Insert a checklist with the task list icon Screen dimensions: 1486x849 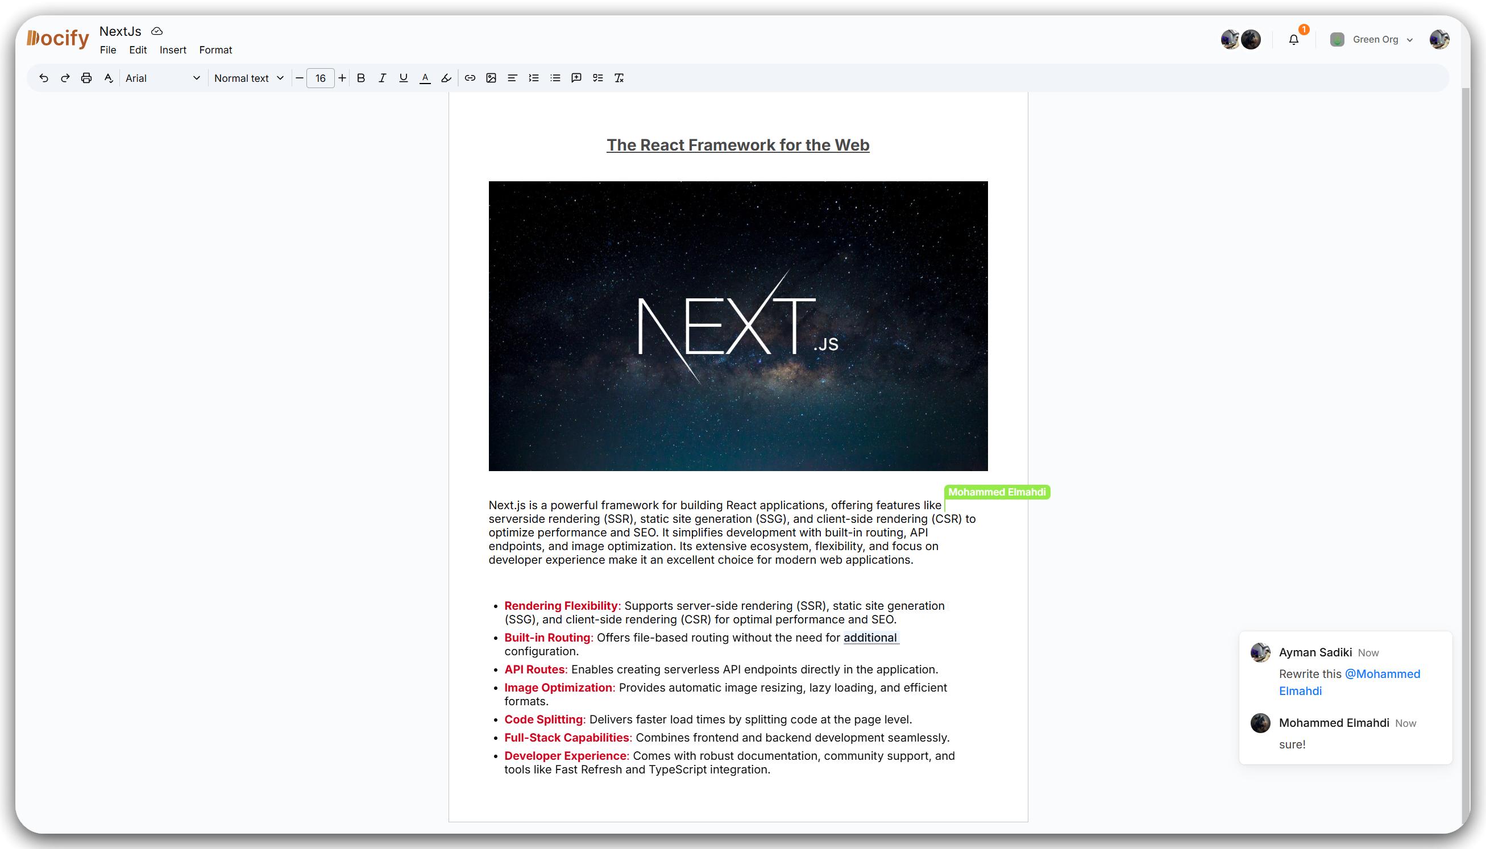(598, 78)
